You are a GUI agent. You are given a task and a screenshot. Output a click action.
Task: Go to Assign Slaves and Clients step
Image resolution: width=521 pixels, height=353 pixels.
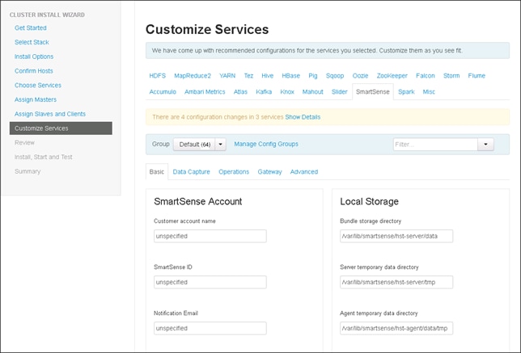click(x=50, y=114)
